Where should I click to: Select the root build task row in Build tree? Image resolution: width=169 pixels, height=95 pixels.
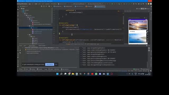coord(51,48)
